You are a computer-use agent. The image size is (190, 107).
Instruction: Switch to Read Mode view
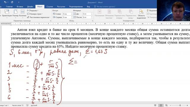(155, 105)
